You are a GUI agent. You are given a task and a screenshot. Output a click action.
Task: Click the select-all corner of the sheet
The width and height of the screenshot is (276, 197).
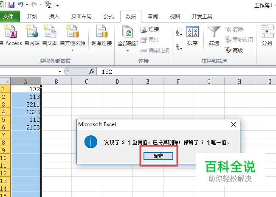(5, 82)
